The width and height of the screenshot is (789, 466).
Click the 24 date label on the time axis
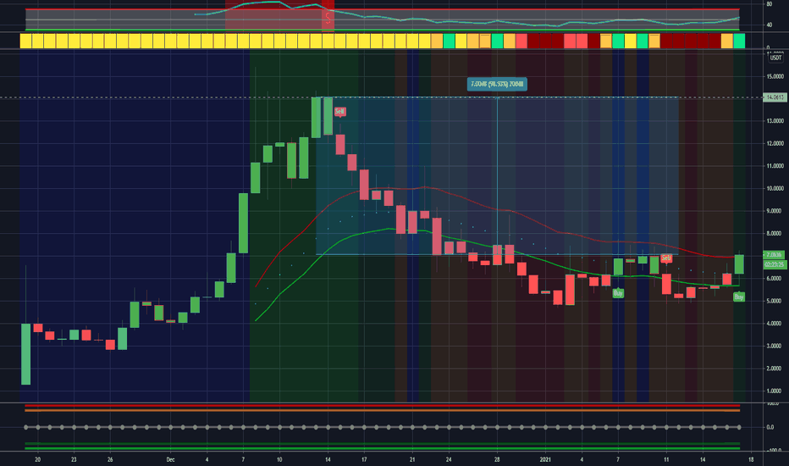point(449,459)
